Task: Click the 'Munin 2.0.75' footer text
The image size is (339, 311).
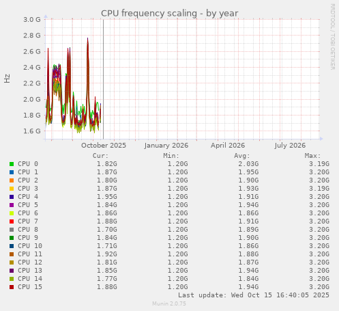Action: coord(169,303)
